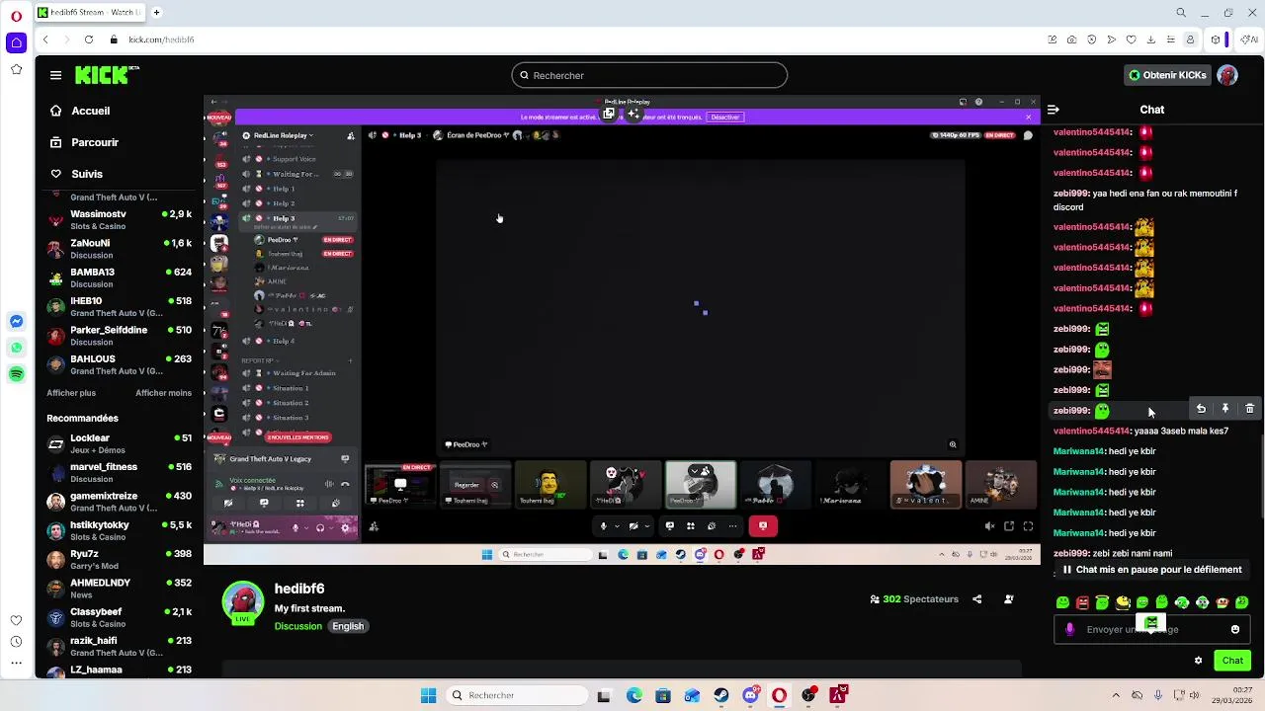
Task: Pop out the Discord stream window
Action: [1009, 526]
